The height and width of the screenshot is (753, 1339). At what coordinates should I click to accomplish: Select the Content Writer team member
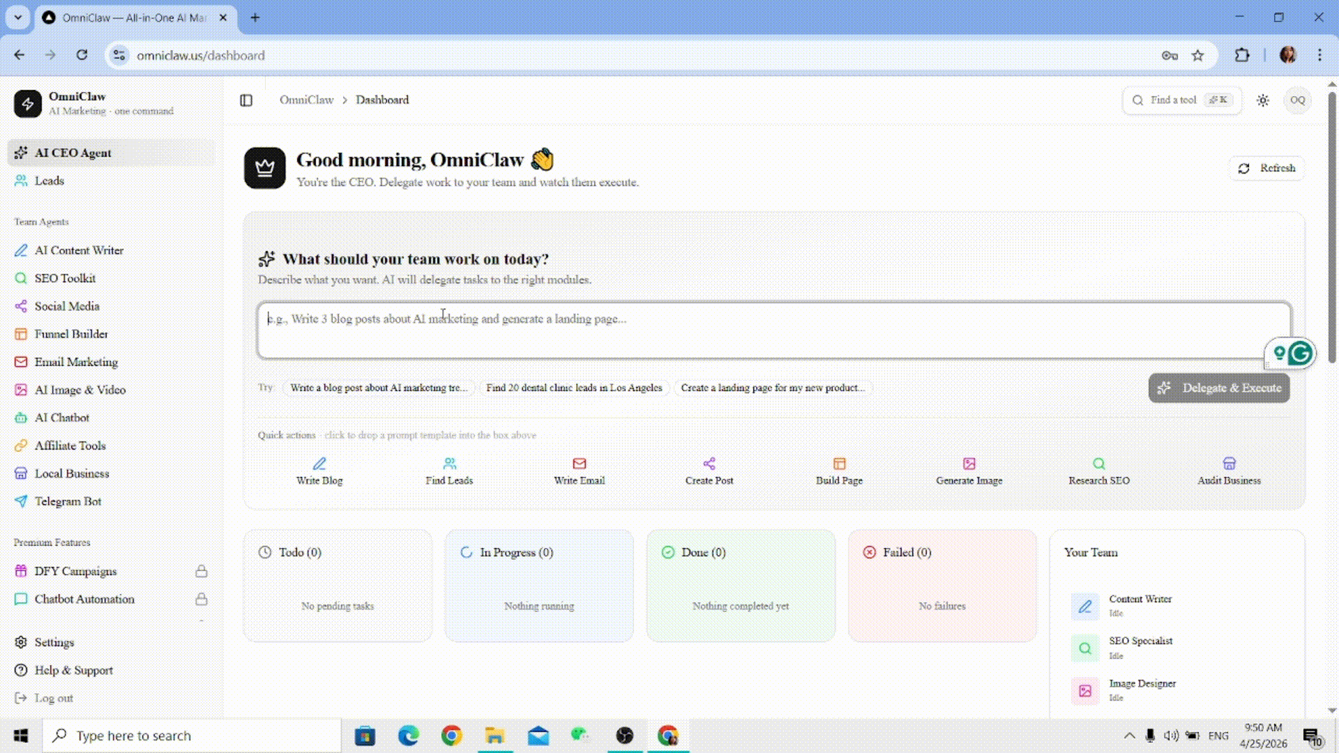(1177, 606)
